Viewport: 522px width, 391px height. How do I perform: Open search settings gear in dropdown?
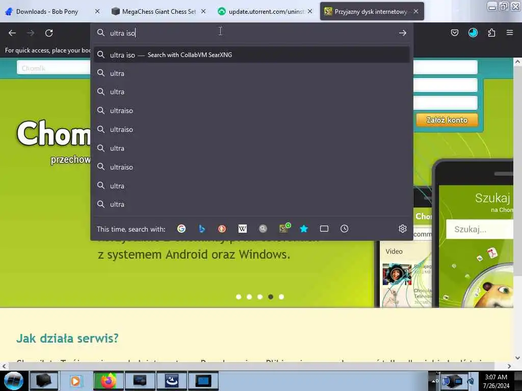pyautogui.click(x=403, y=229)
